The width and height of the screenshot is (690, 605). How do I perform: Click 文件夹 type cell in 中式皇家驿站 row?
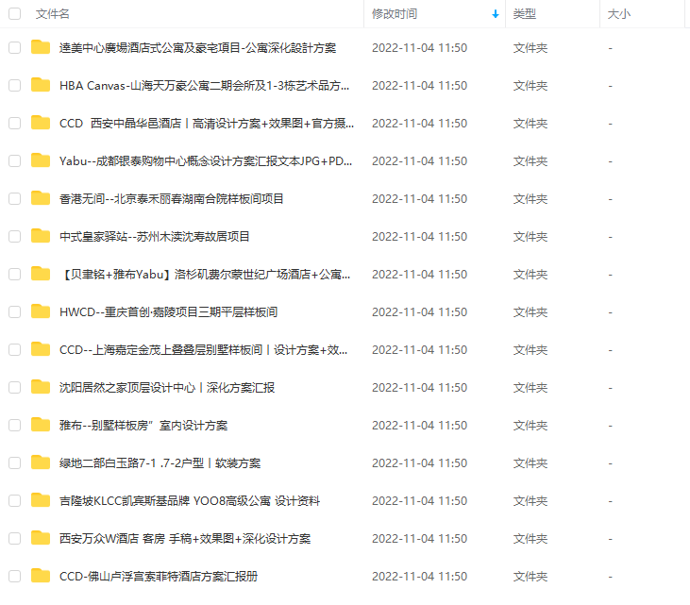[x=530, y=237]
